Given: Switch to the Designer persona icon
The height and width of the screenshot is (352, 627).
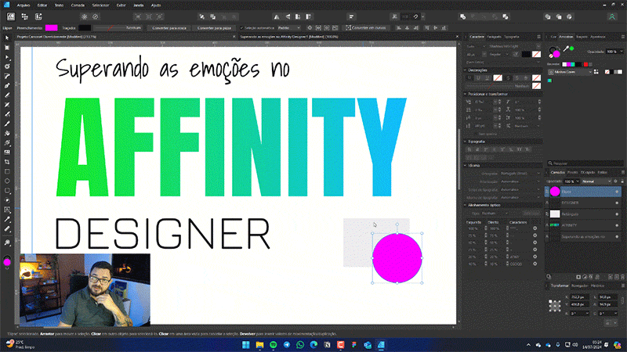Looking at the screenshot, I should tap(11, 16).
